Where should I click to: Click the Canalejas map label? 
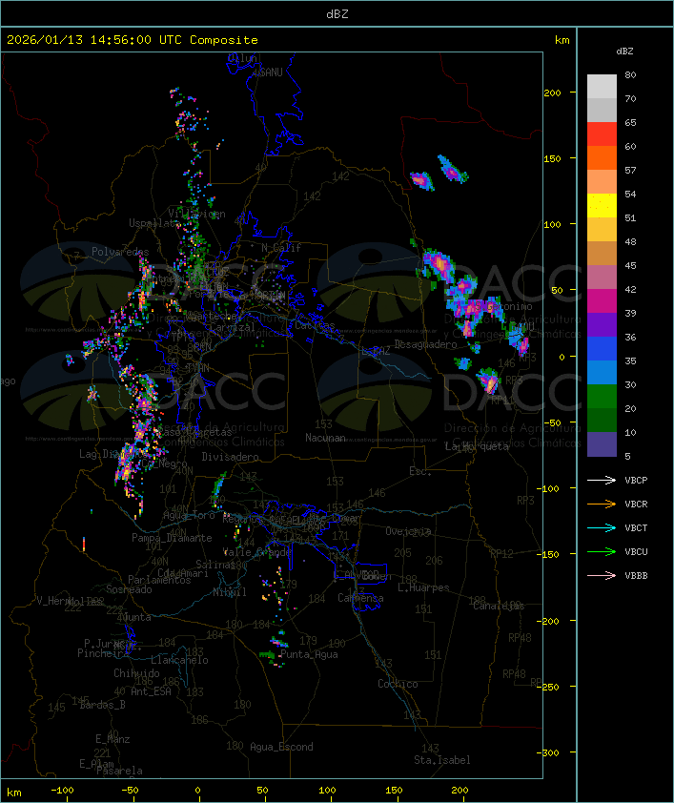click(x=499, y=606)
